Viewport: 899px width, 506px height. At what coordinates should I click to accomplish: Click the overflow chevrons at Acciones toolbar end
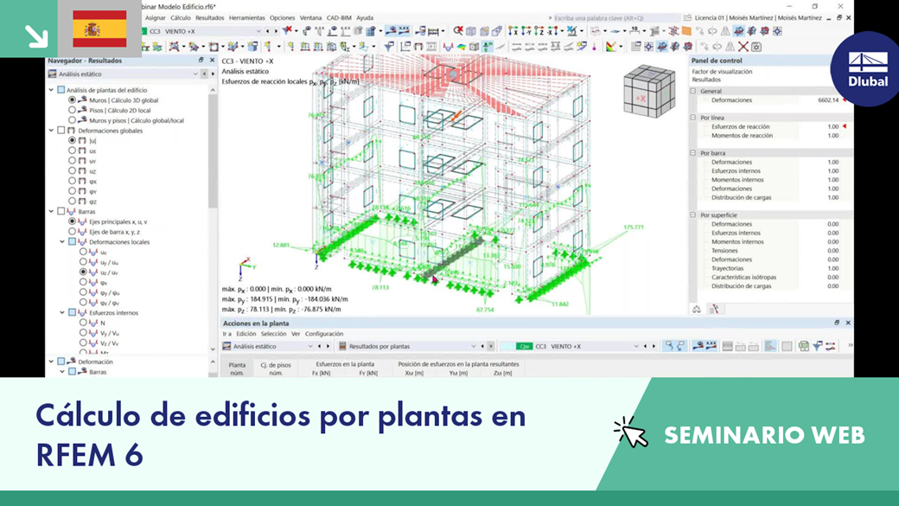pos(850,346)
